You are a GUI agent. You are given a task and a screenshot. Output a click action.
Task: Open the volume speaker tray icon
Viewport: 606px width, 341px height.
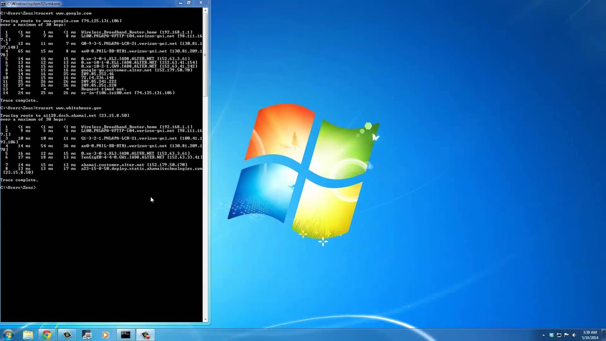point(574,335)
